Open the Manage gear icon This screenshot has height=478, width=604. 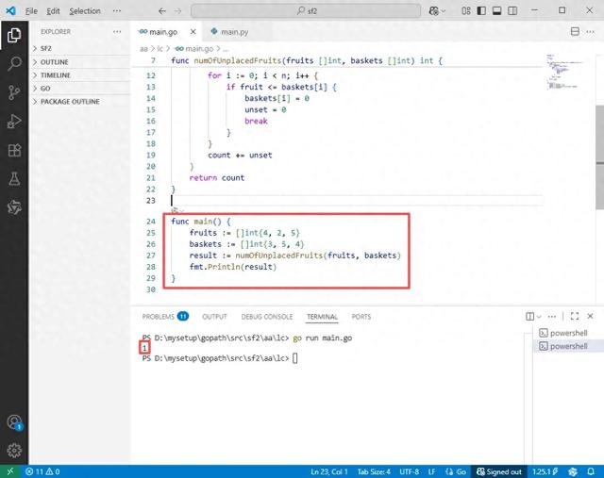14,451
